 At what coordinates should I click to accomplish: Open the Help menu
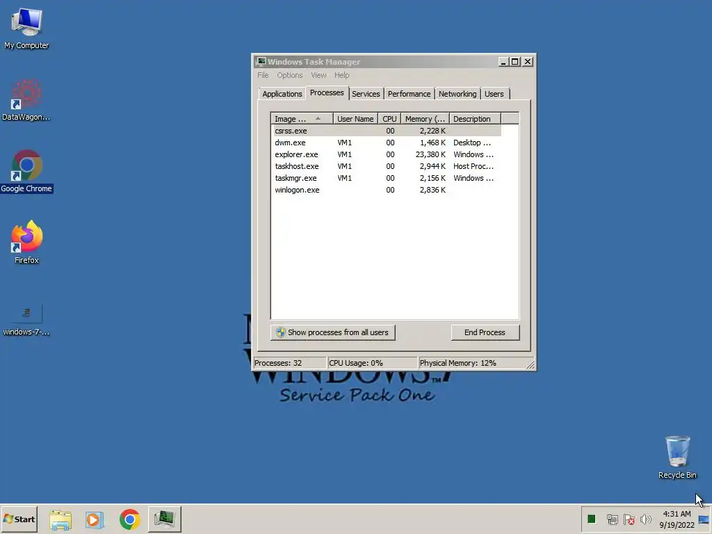click(341, 75)
